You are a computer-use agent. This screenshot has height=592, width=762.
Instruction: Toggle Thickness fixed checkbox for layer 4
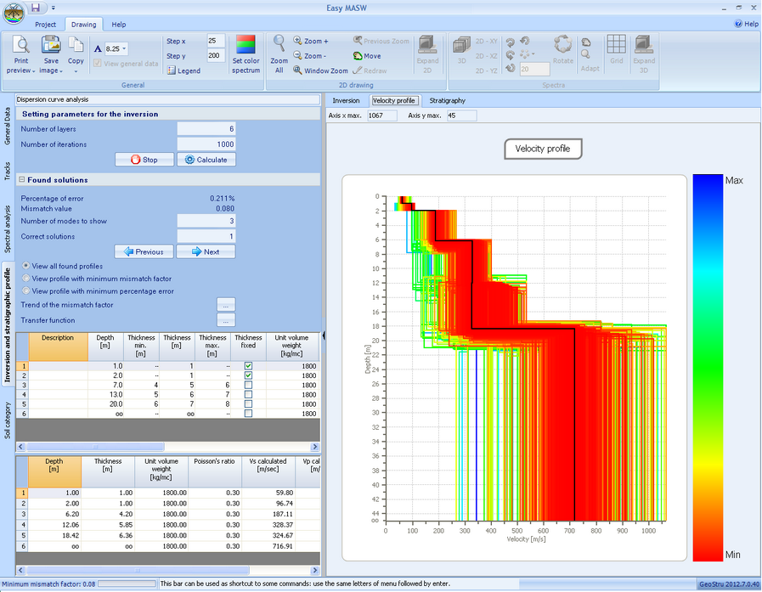point(248,394)
